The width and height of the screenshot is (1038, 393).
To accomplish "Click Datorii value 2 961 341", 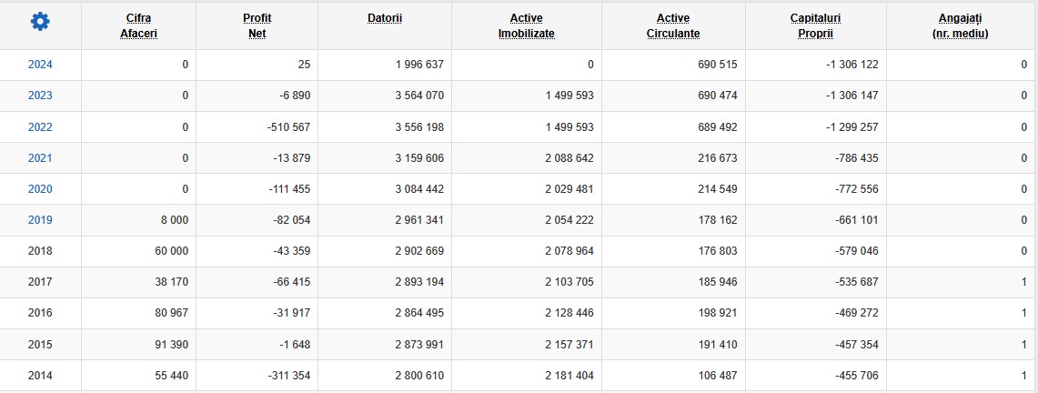I will pos(419,220).
